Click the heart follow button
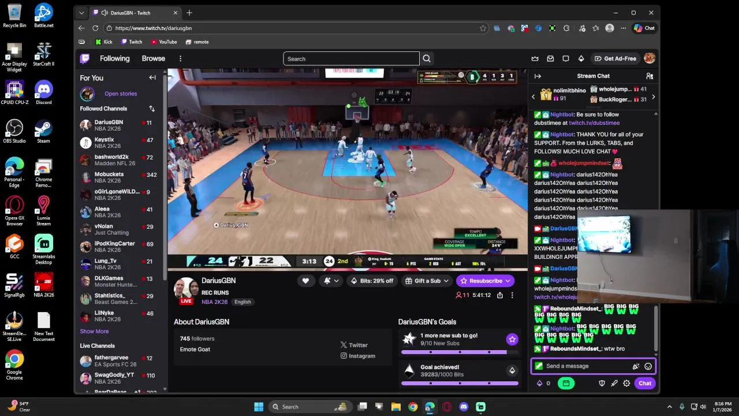Viewport: 739px width, 416px height. [x=305, y=281]
